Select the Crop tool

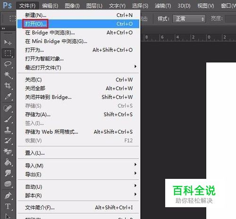pyautogui.click(x=8, y=85)
